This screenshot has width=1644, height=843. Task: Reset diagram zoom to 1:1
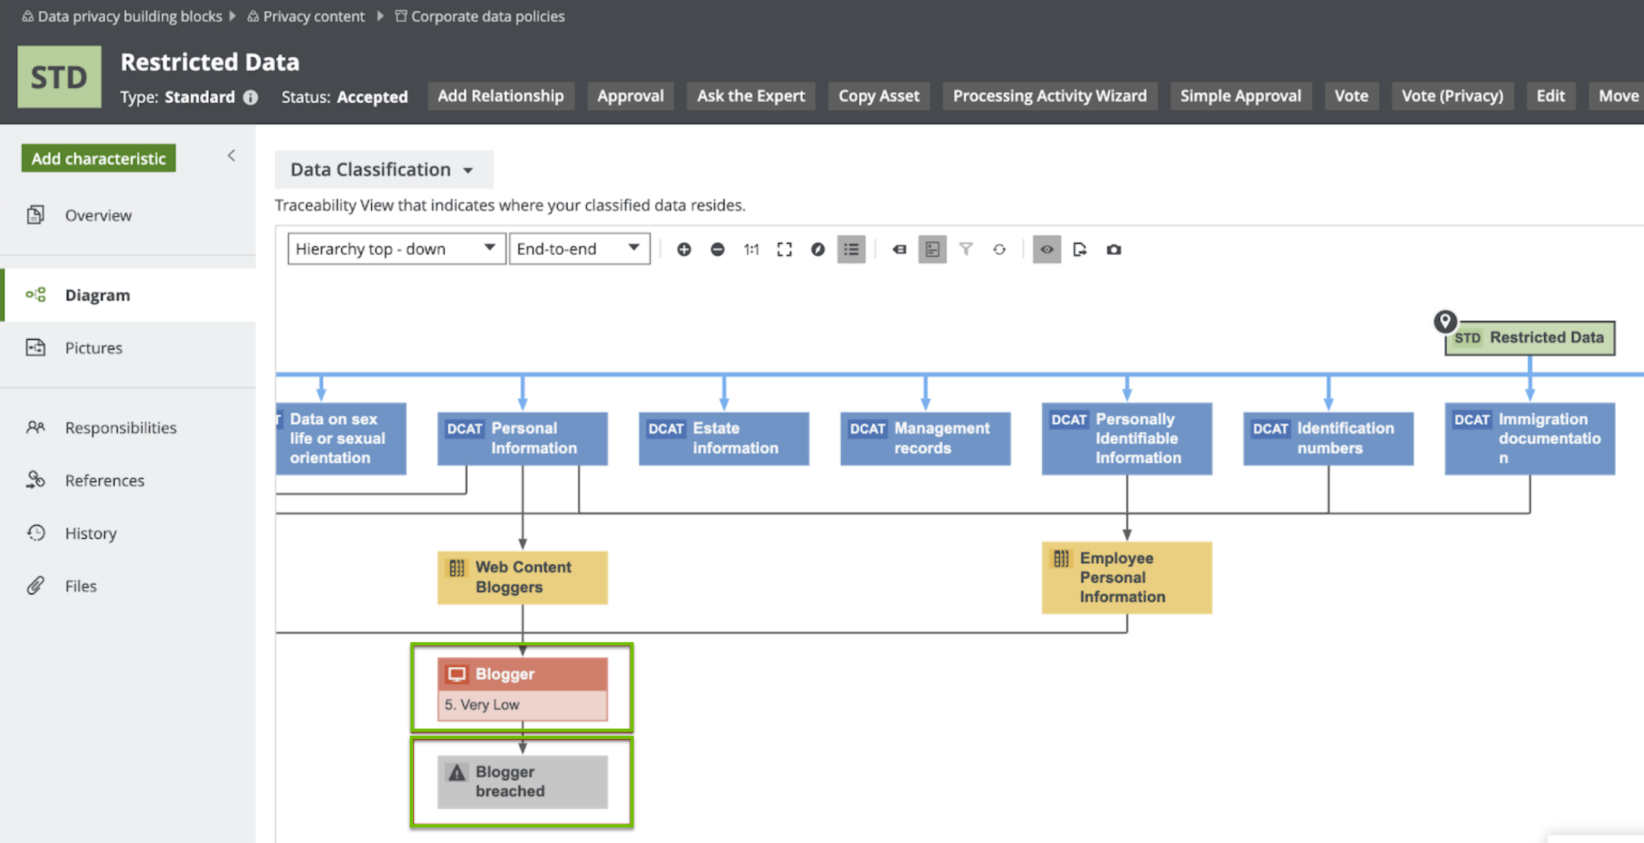point(751,250)
